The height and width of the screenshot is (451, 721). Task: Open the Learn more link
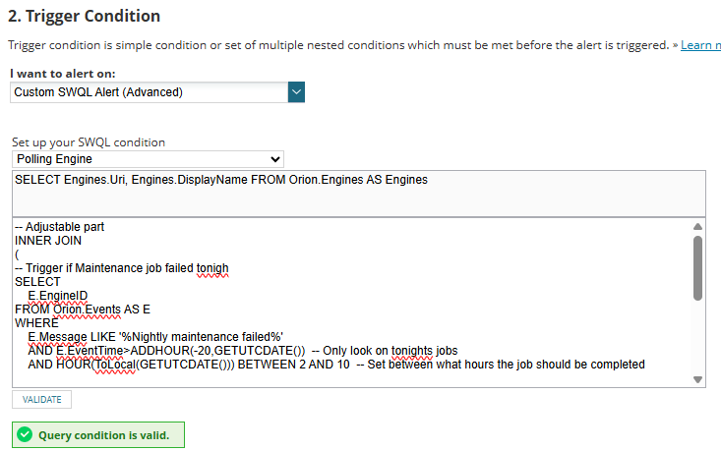(700, 45)
